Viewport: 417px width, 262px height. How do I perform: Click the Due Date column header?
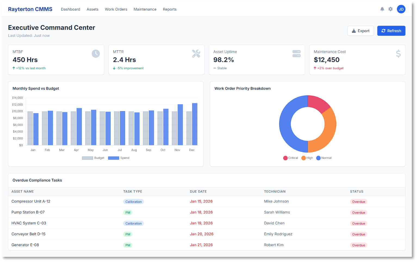tap(198, 191)
